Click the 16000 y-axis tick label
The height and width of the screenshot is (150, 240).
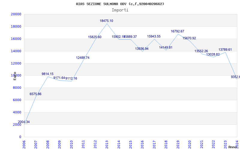tap(16, 39)
